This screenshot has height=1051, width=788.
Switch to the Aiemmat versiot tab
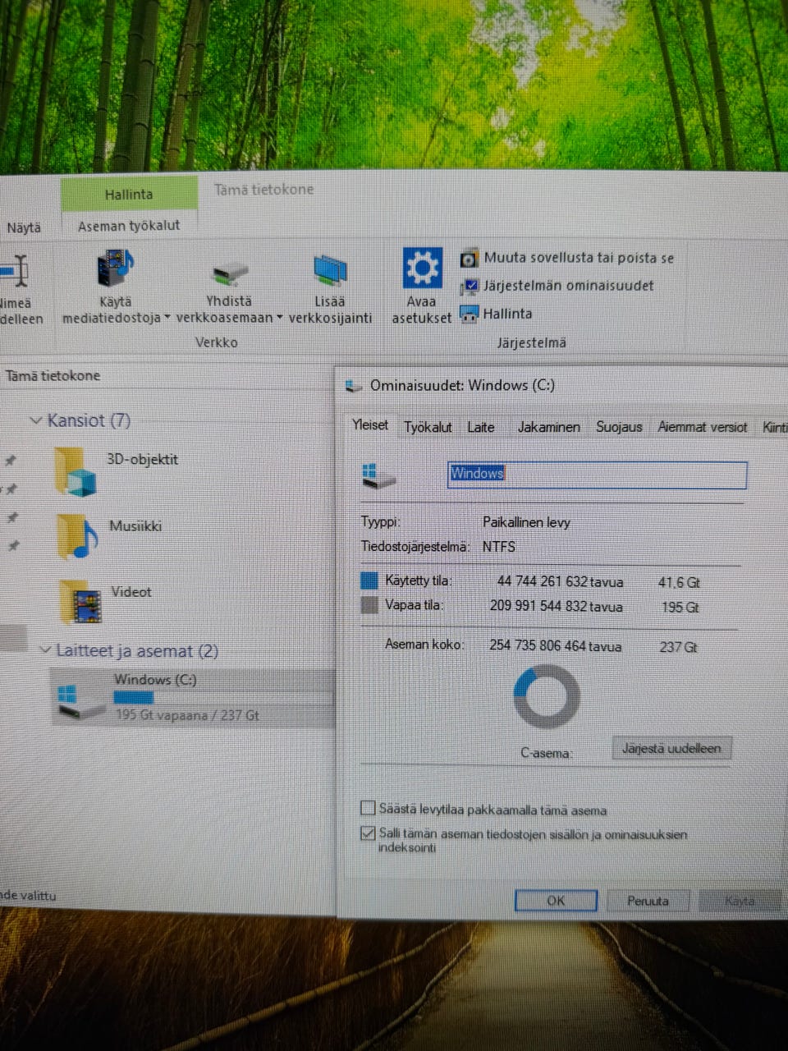pos(703,427)
